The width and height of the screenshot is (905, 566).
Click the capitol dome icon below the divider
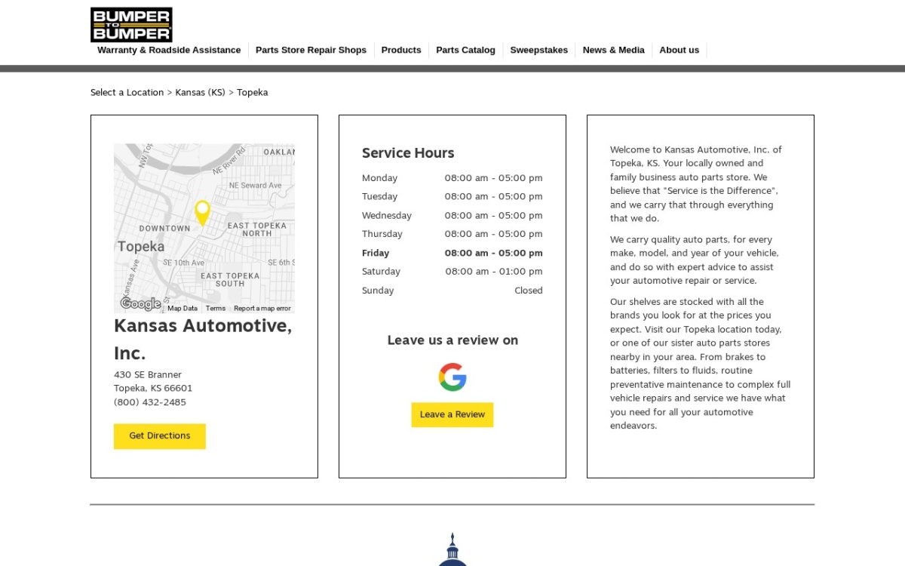[452, 549]
